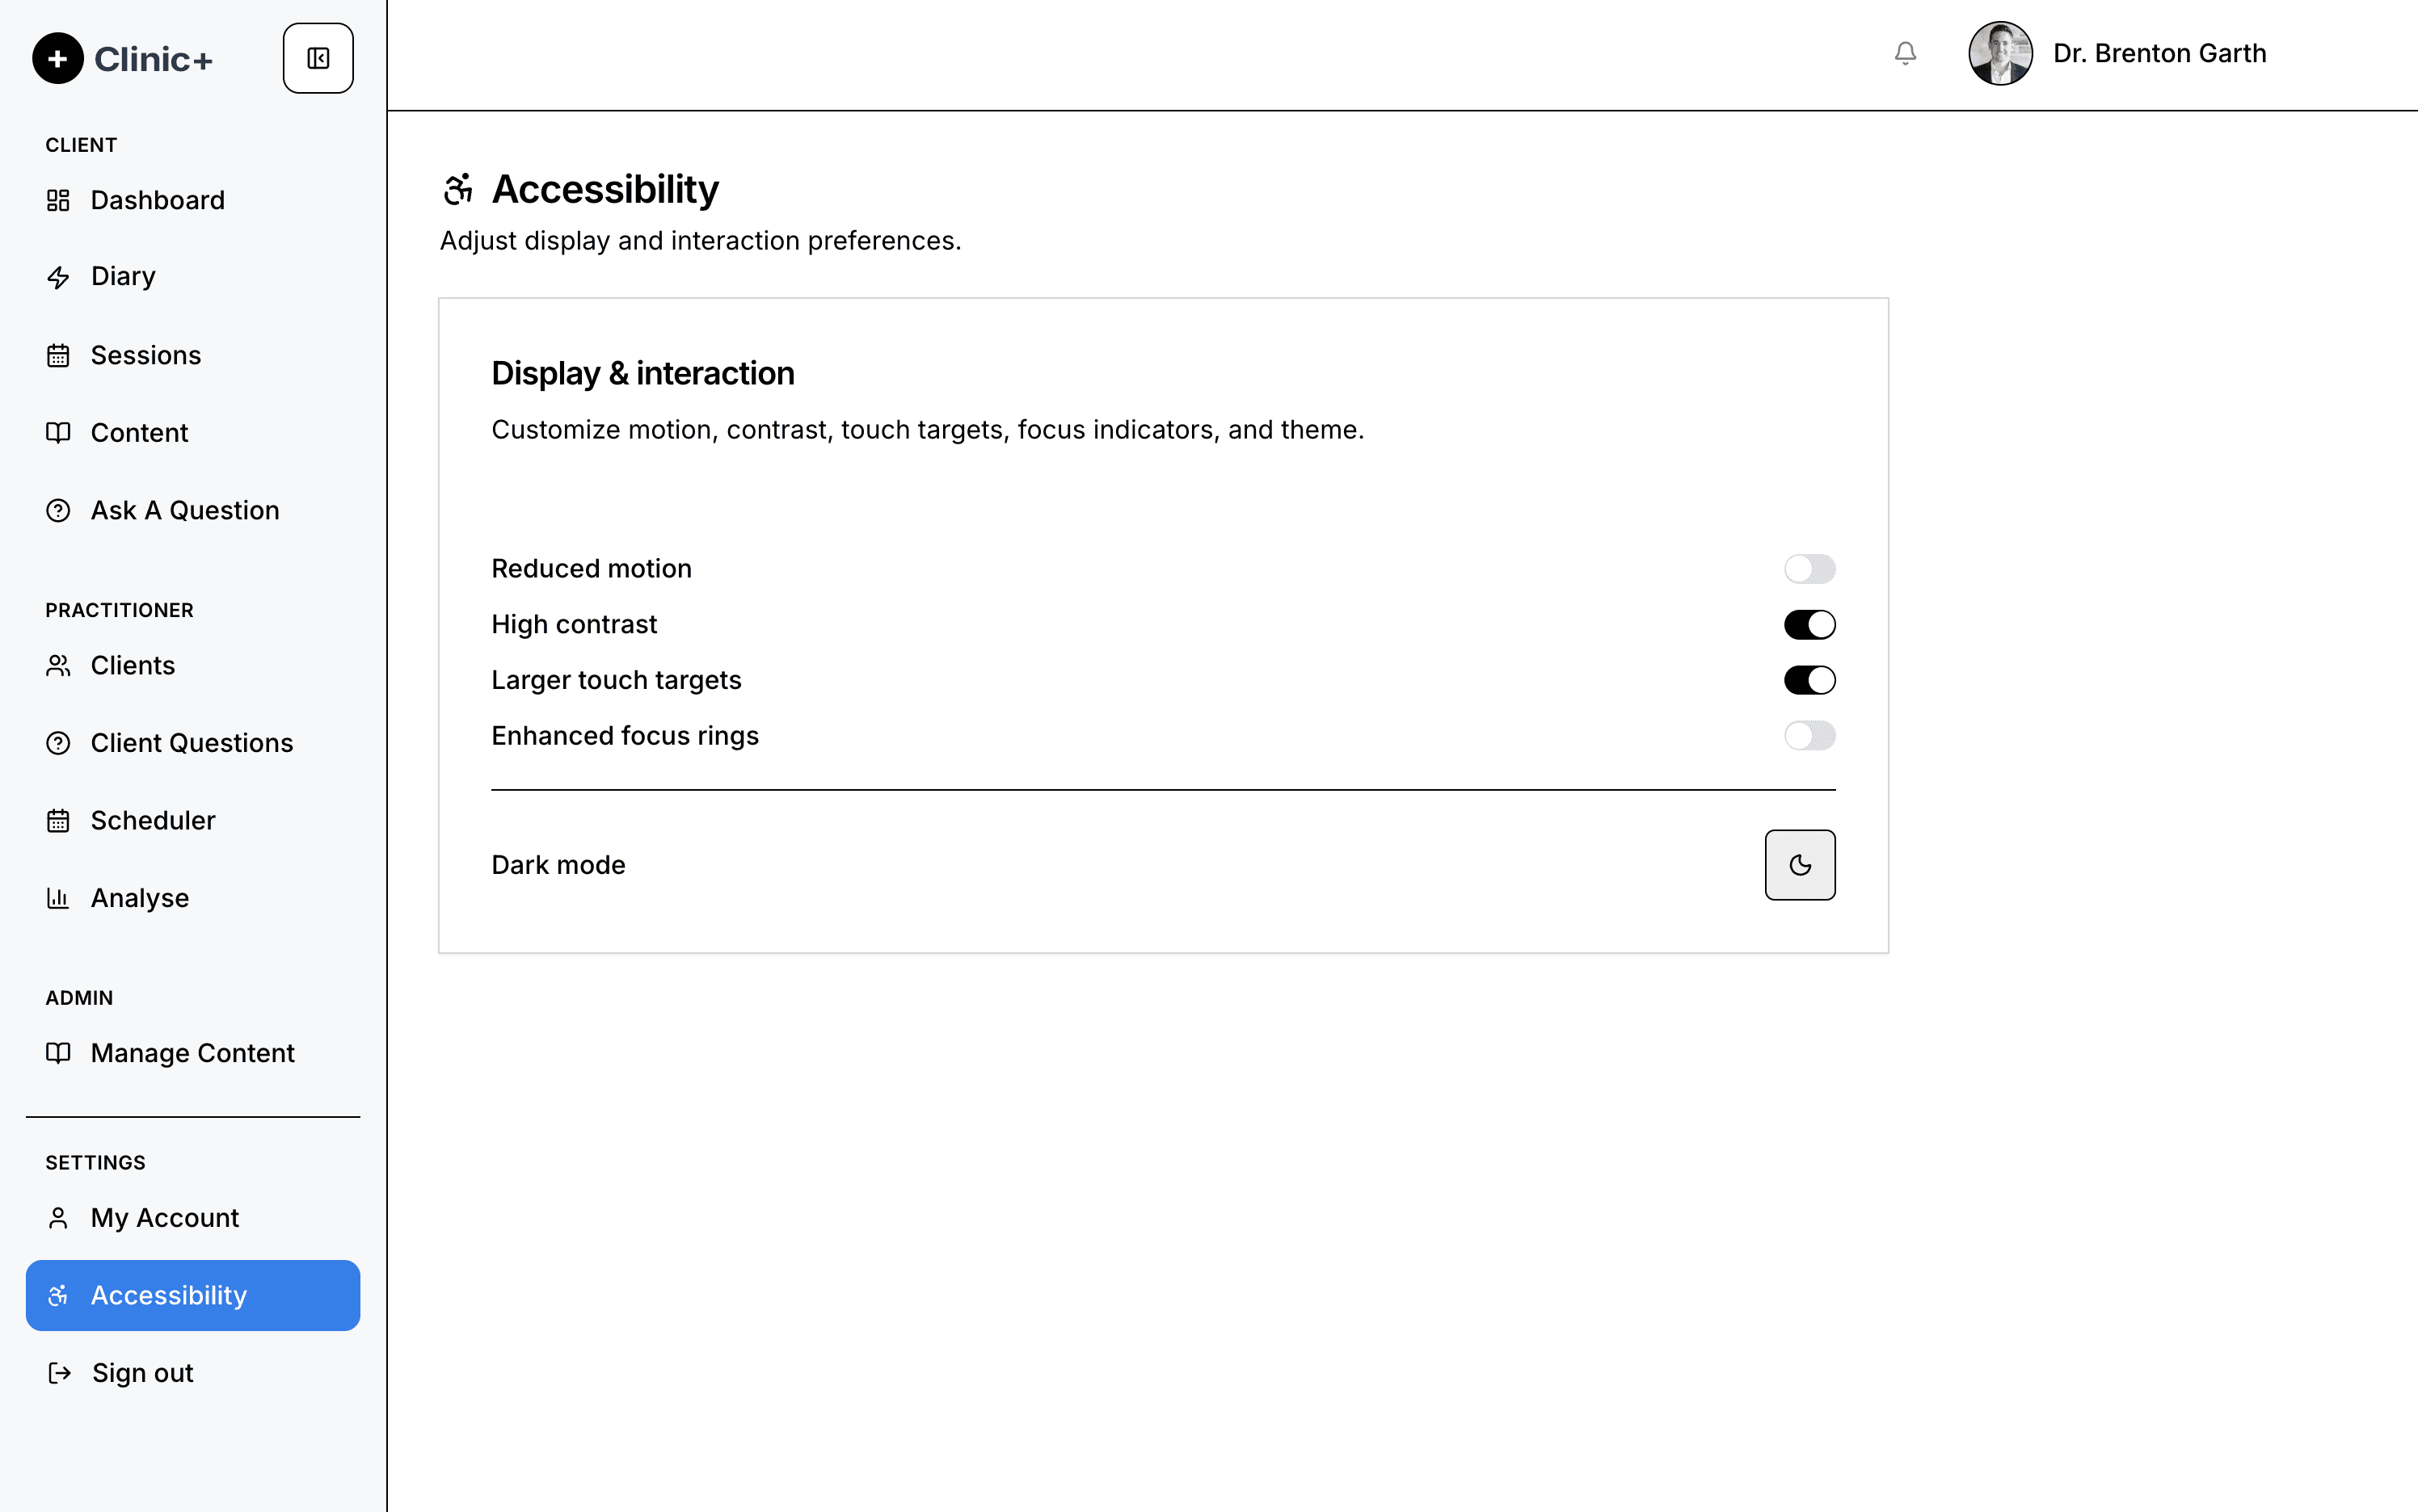Image resolution: width=2418 pixels, height=1512 pixels.
Task: Enable Enhanced focus rings toggle
Action: pos(1809,736)
